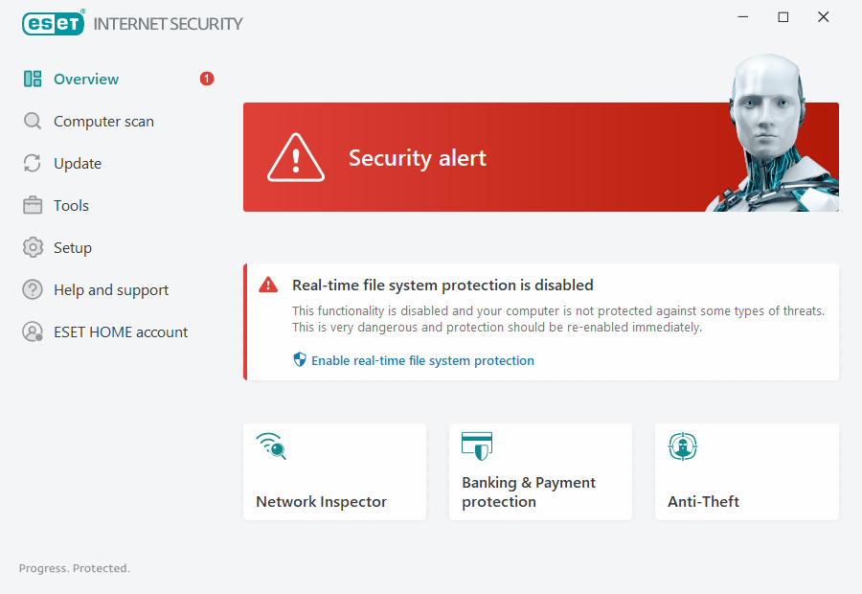Click the Setup gear icon
This screenshot has height=594, width=862.
(x=33, y=248)
